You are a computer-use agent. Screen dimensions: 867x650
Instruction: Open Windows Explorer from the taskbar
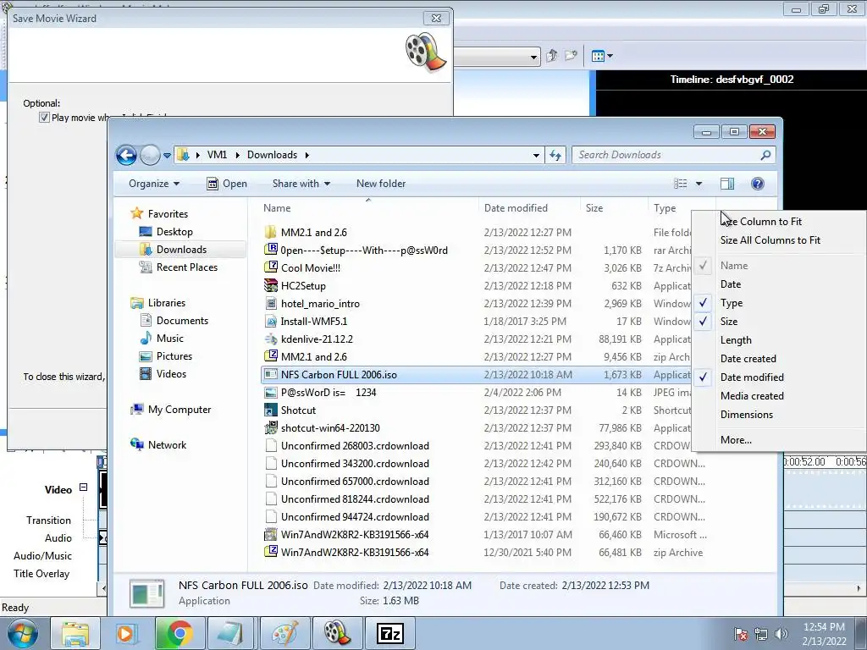pyautogui.click(x=75, y=633)
